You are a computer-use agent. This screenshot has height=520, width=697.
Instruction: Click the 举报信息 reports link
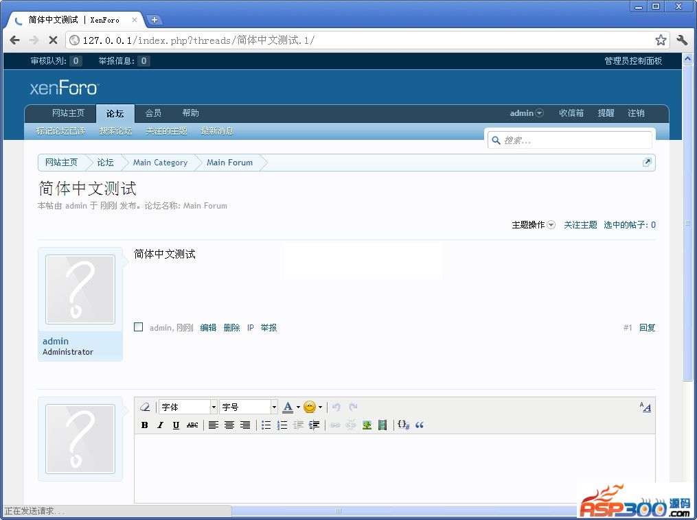(x=124, y=61)
